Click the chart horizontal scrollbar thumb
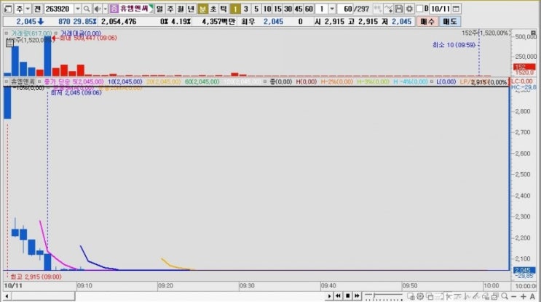 tap(42, 296)
